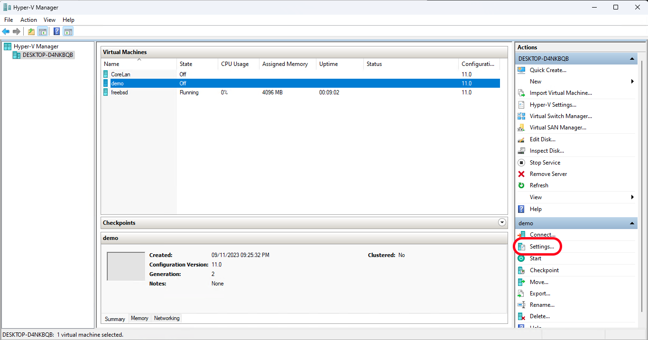
Task: Click the Back arrow toolbar icon
Action: 6,32
